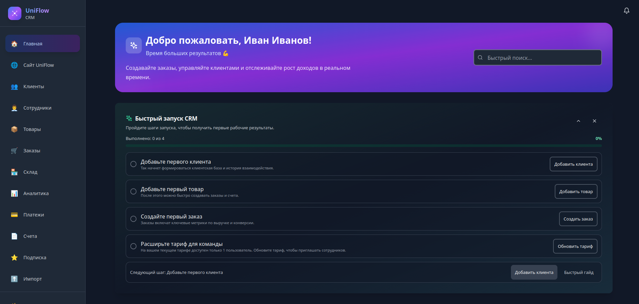Click the 'Быстрый поиск' search field
The width and height of the screenshot is (639, 304).
[537, 57]
